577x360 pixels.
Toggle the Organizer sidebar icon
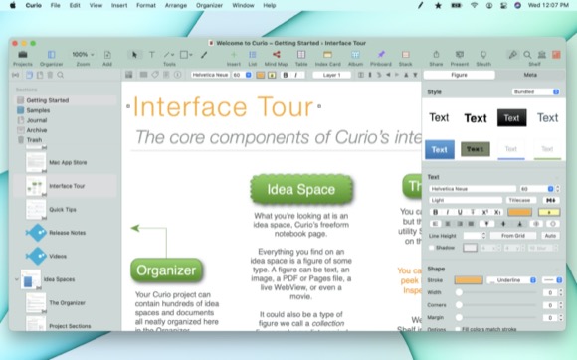[x=51, y=55]
